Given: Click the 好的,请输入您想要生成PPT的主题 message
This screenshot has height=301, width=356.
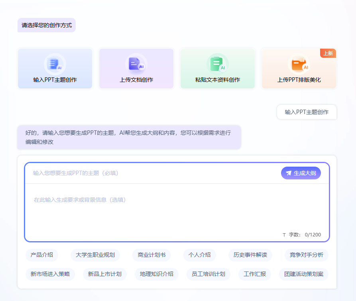Looking at the screenshot, I should (x=129, y=137).
